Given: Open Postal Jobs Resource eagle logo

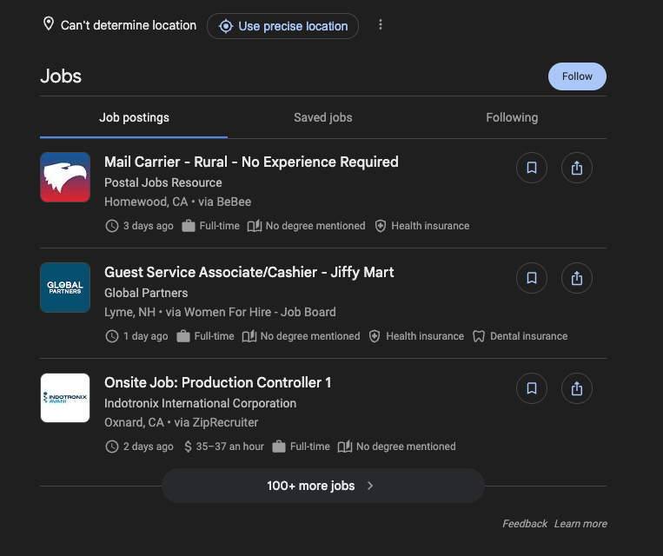Looking at the screenshot, I should point(65,177).
